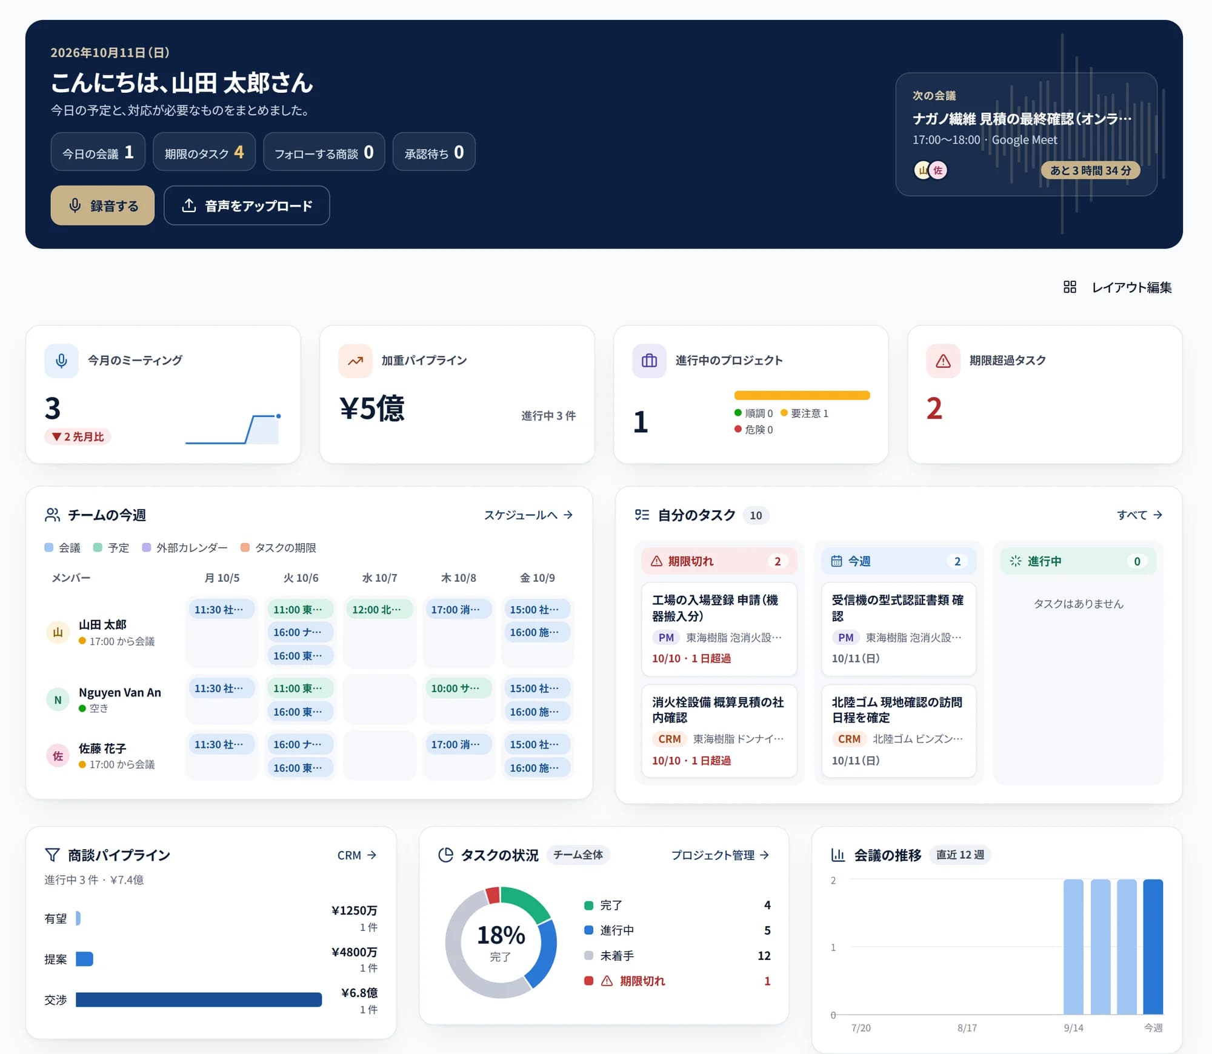Click the 今週 bar in 会議の推移 chart
The image size is (1212, 1054).
[1153, 946]
